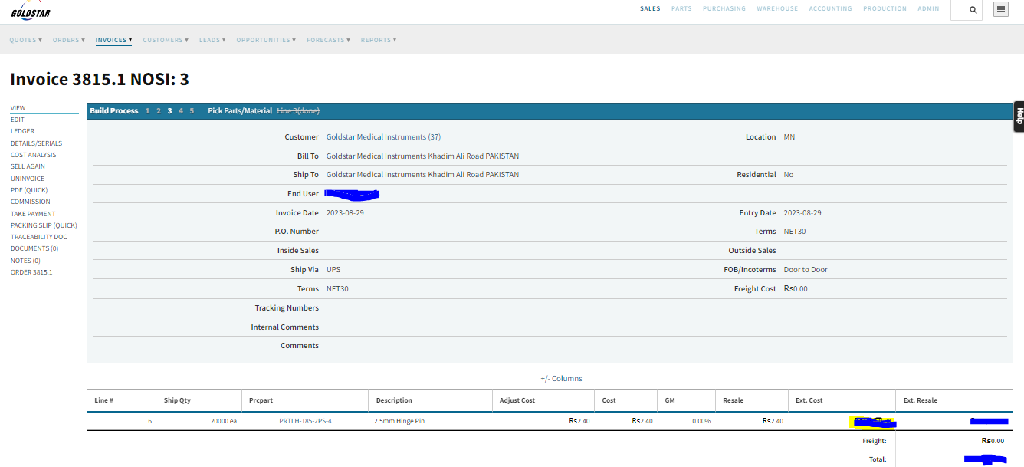Image resolution: width=1024 pixels, height=467 pixels.
Task: Click the Invoice 3815.1 NOSI: 3 heading
Action: point(100,79)
